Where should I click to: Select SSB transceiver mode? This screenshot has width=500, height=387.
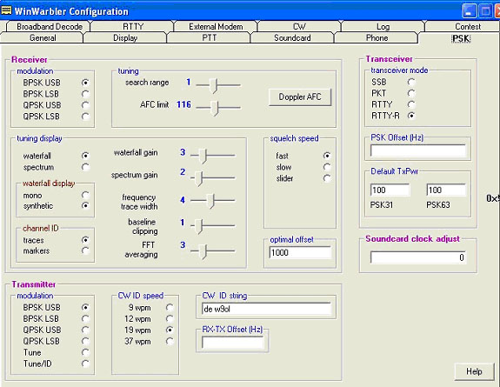pos(411,83)
